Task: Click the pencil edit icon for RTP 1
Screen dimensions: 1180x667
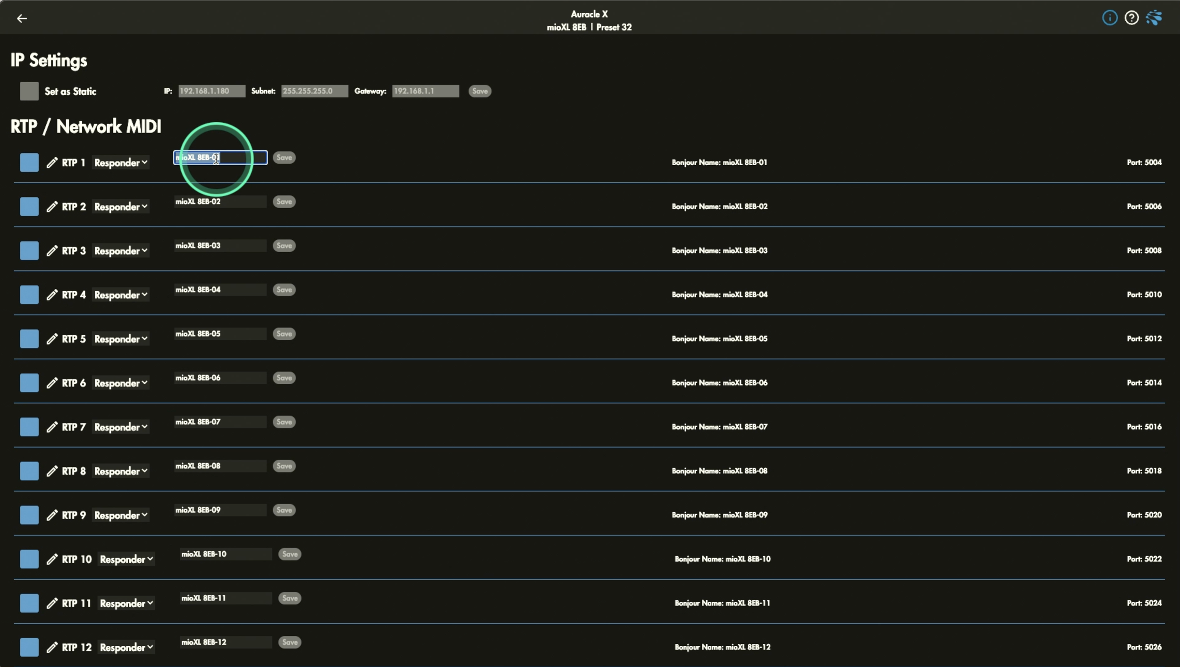Action: (52, 162)
